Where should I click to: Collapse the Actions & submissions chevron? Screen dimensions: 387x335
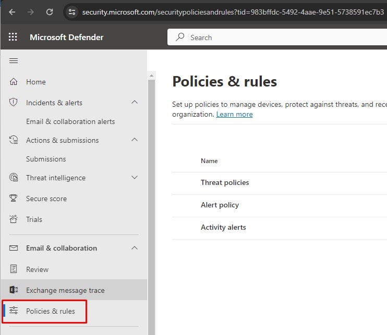pos(135,140)
